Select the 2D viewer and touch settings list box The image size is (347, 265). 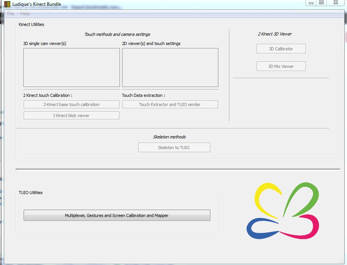coord(170,67)
